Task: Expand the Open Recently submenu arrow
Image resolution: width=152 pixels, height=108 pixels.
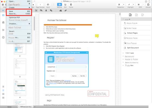Action: pos(29,4)
